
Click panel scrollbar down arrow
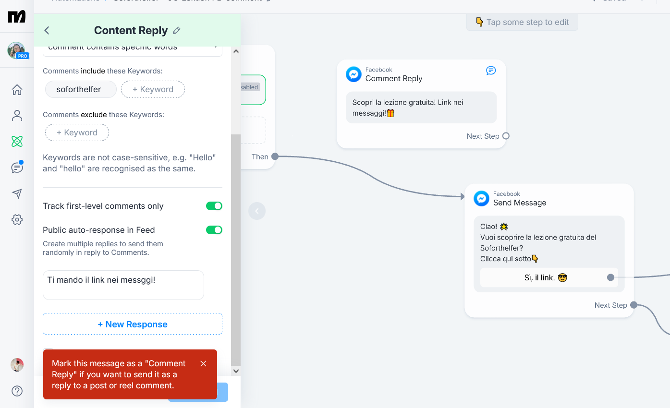click(235, 371)
